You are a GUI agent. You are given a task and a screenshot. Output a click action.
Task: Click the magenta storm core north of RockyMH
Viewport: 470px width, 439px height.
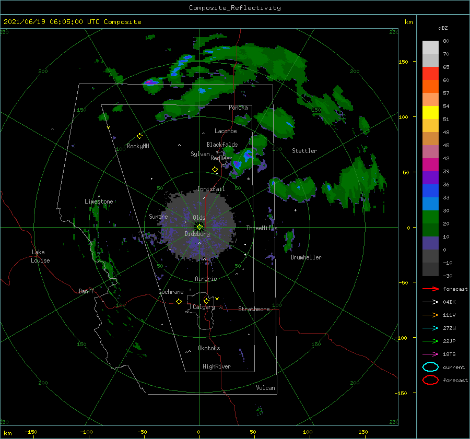[150, 82]
